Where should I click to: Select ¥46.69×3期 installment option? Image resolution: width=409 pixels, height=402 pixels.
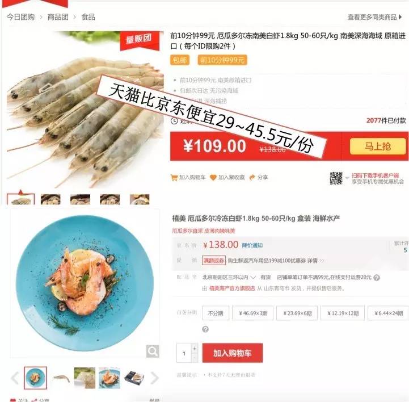pos(253,313)
